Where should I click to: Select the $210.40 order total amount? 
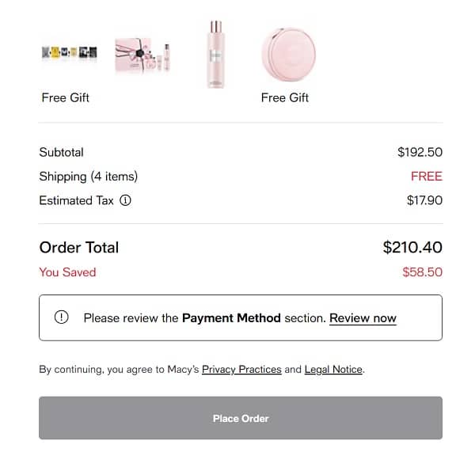[412, 247]
